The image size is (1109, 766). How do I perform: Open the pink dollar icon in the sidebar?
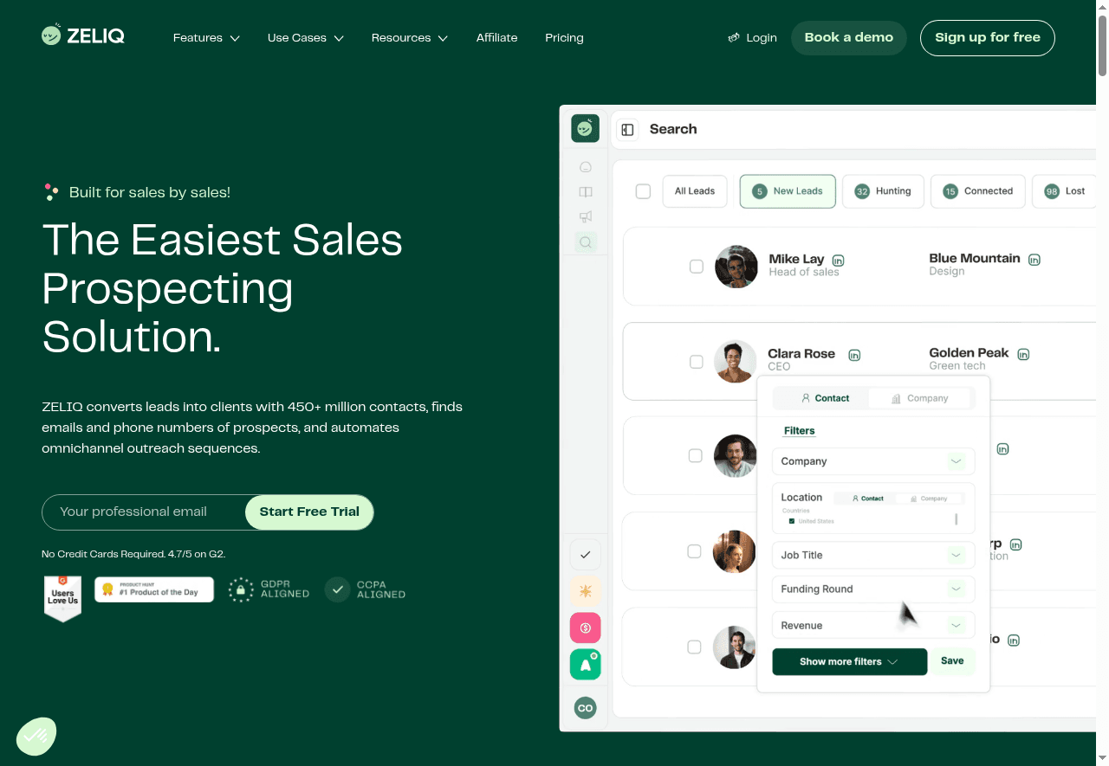pyautogui.click(x=586, y=628)
